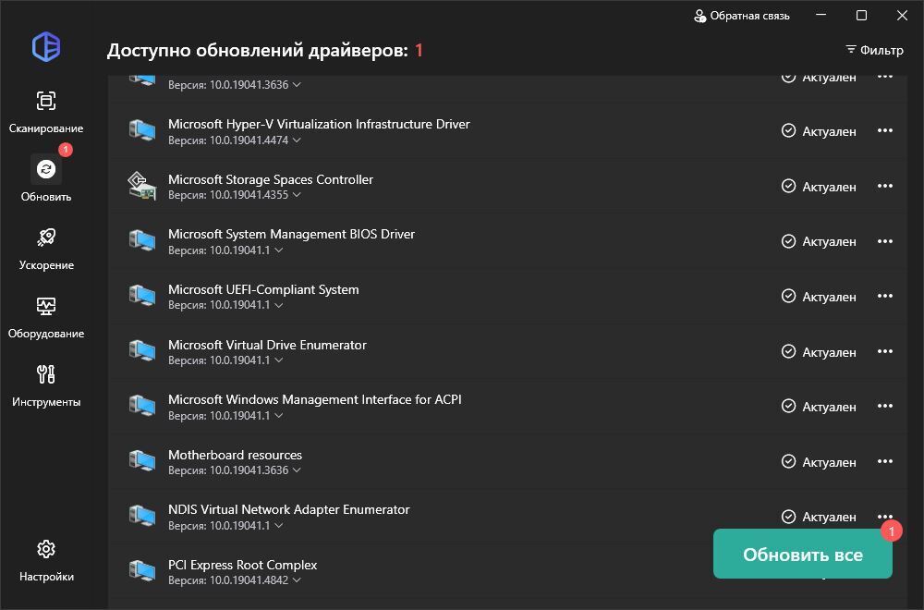Expand version dropdown for Hyper-V Virtualization driver
The width and height of the screenshot is (924, 610).
(297, 140)
